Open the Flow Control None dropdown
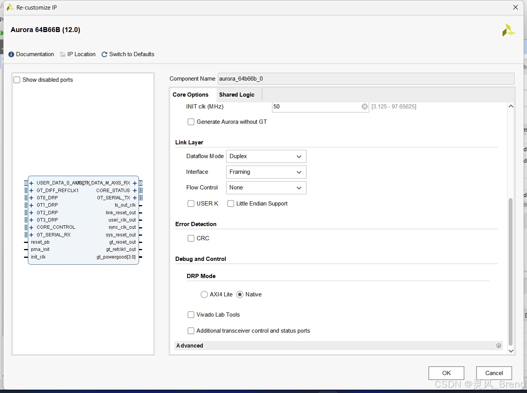Screen dimensions: 527x393 tap(266, 188)
